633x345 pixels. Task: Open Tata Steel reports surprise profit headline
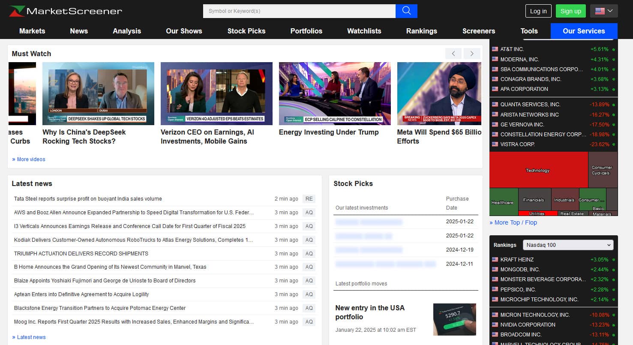pyautogui.click(x=88, y=199)
